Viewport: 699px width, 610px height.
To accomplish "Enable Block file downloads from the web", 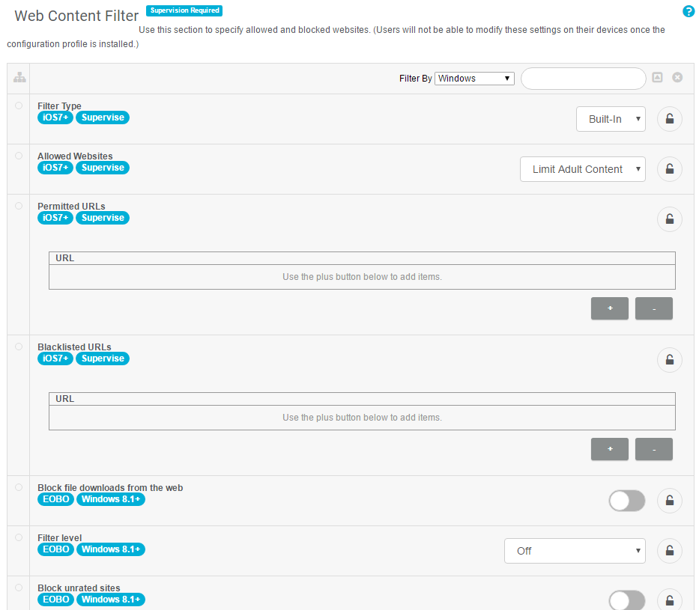I will (626, 500).
